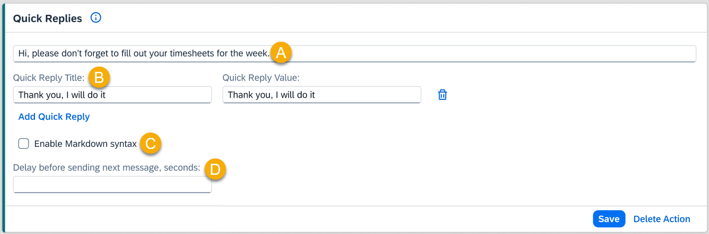Click the orange marker labeled A
The height and width of the screenshot is (234, 709).
[x=281, y=53]
